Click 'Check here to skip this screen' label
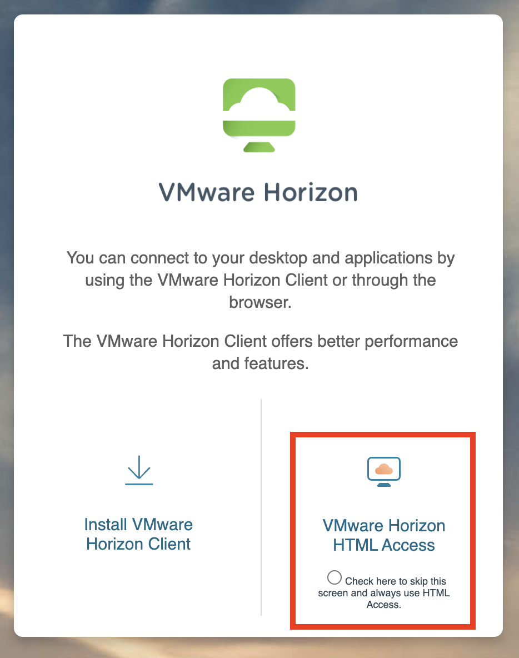519x658 pixels. pyautogui.click(x=384, y=592)
